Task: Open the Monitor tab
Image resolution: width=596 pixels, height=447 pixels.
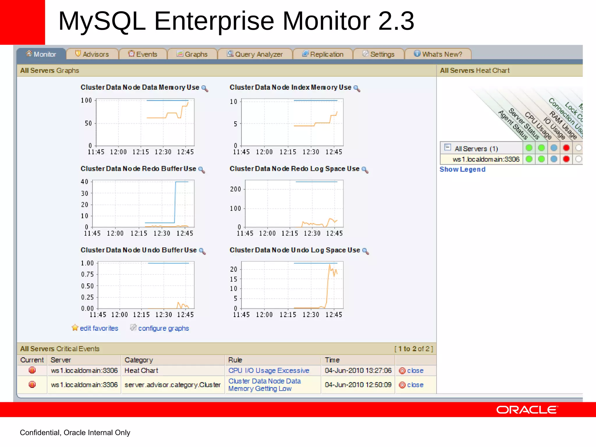Action: coord(41,54)
